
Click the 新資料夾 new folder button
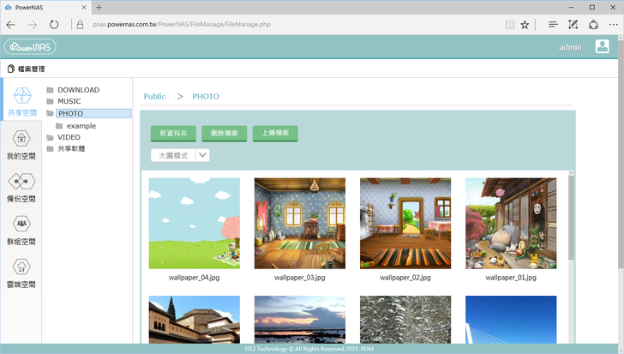click(172, 133)
